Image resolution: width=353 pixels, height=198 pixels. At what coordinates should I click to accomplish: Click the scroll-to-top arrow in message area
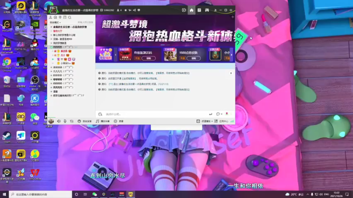pyautogui.click(x=231, y=73)
